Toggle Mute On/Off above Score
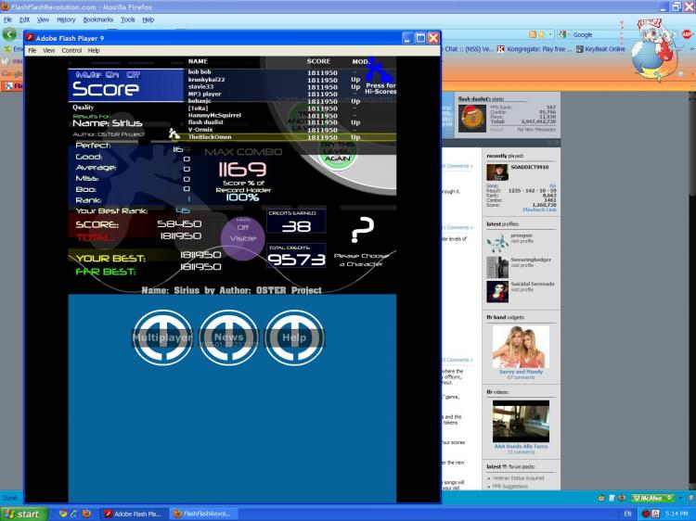Viewport: 696px width, 521px height. click(108, 74)
